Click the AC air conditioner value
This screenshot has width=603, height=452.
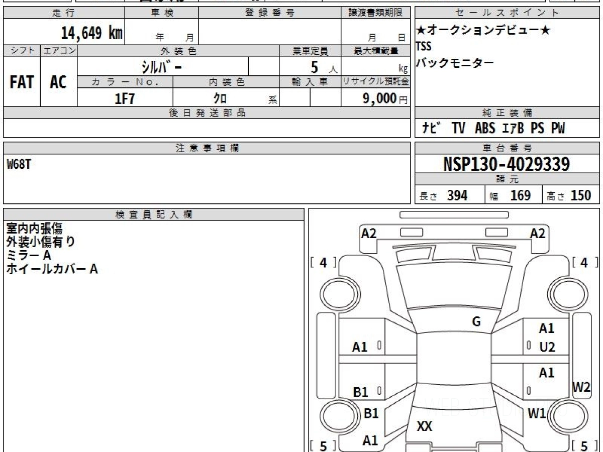[x=59, y=82]
